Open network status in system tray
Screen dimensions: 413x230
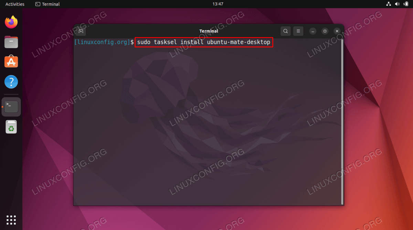click(x=389, y=4)
